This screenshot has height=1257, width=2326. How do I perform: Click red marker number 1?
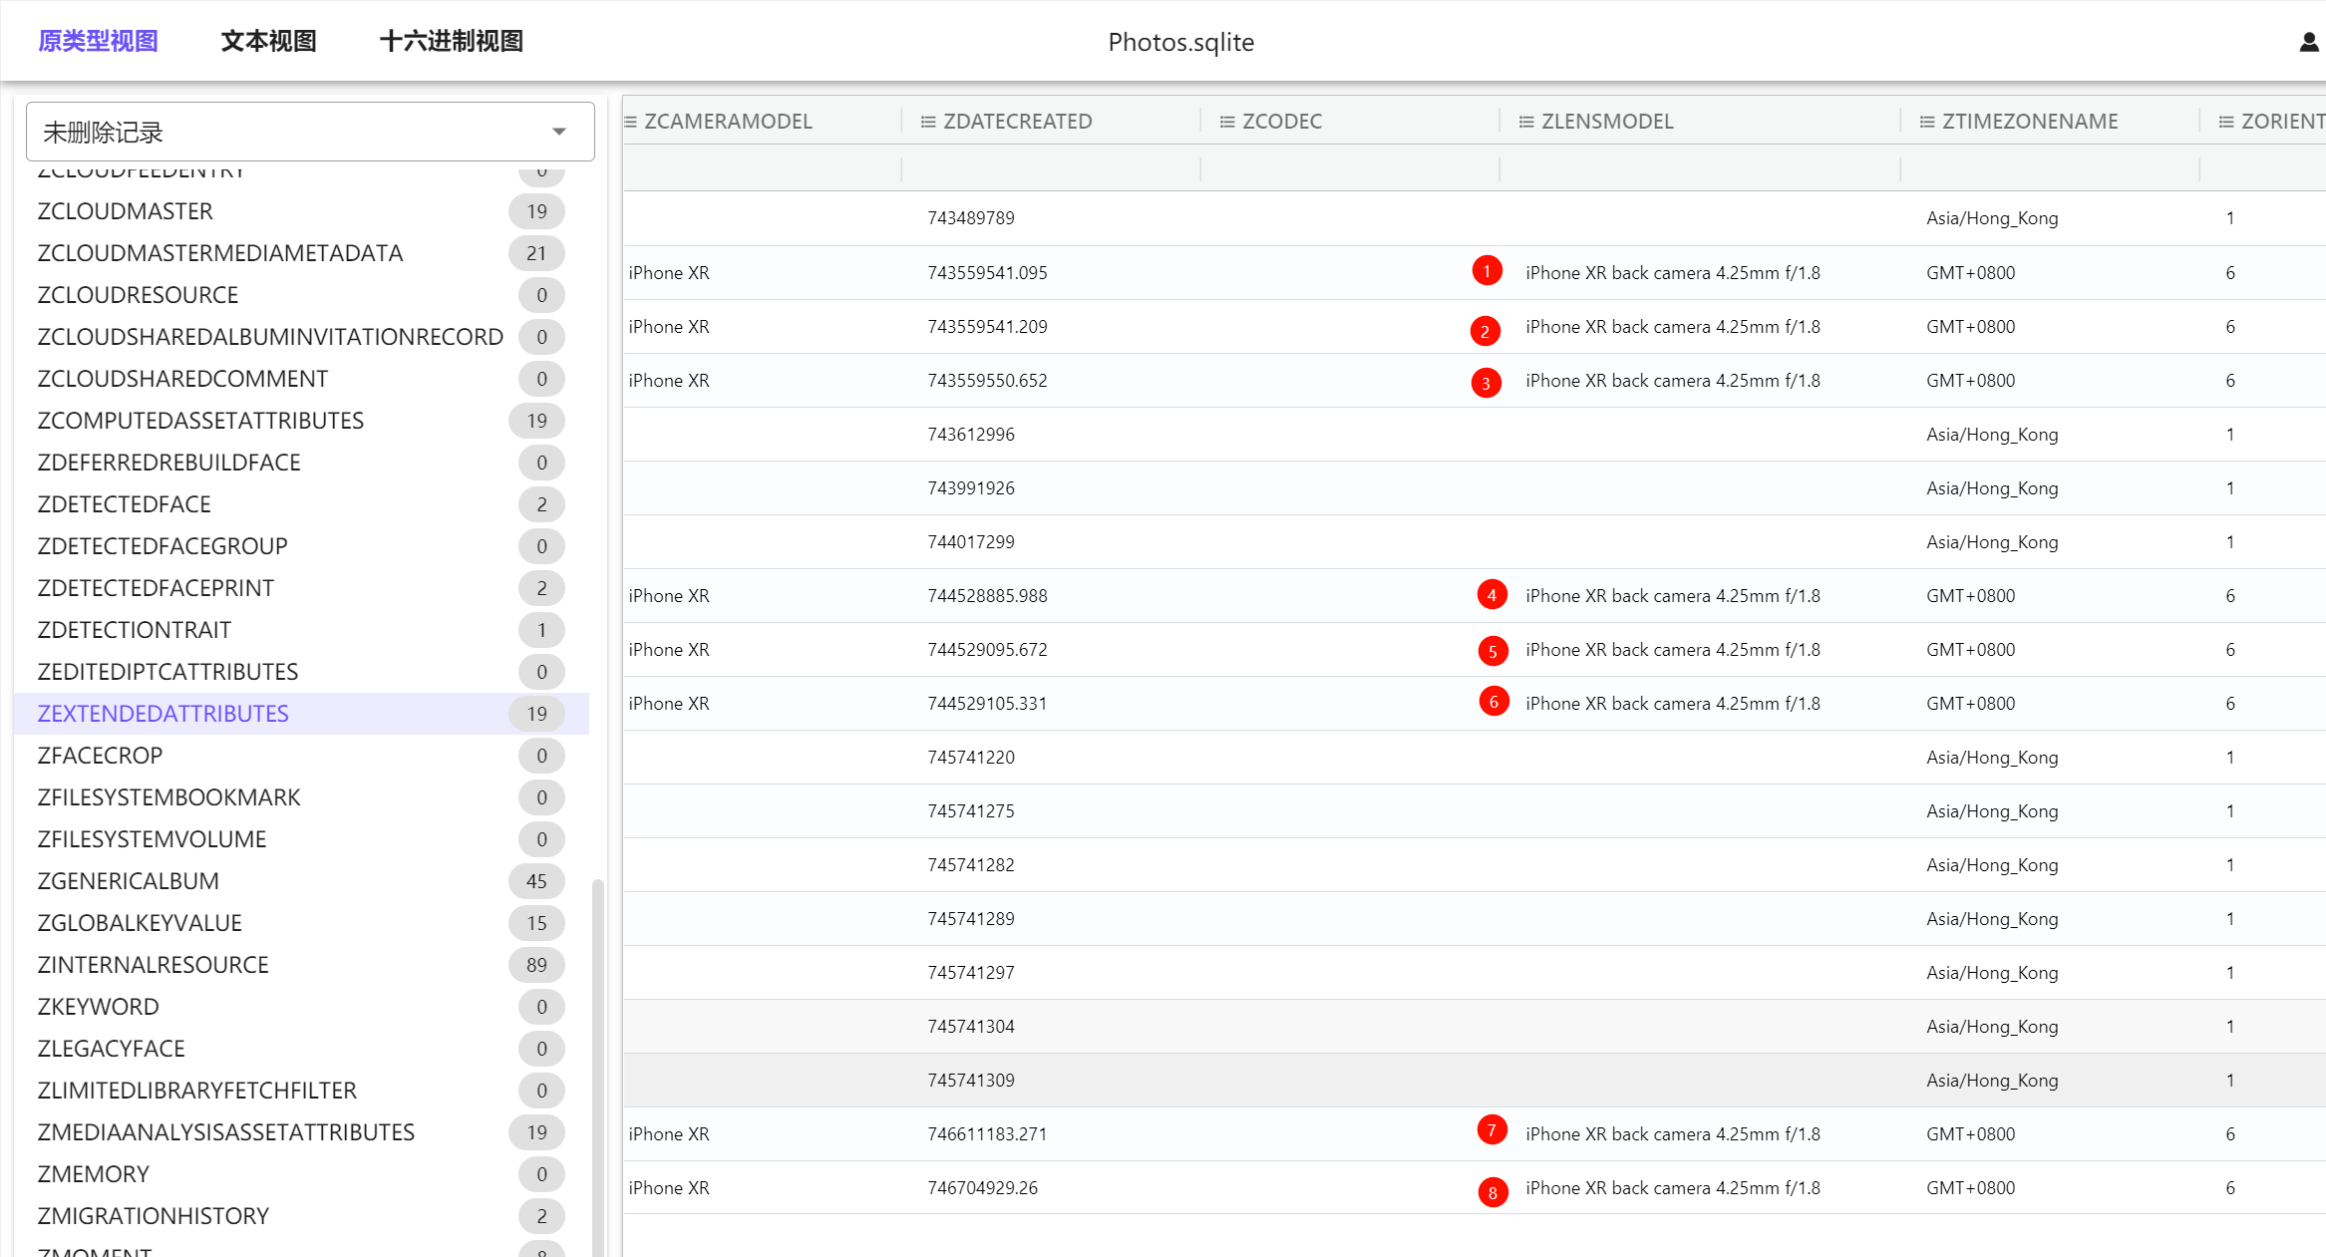1487,271
